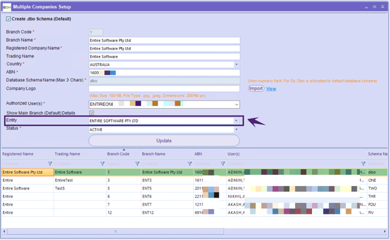This screenshot has height=240, width=390.
Task: Expand the Authorized User(s) dropdown
Action: [236, 105]
